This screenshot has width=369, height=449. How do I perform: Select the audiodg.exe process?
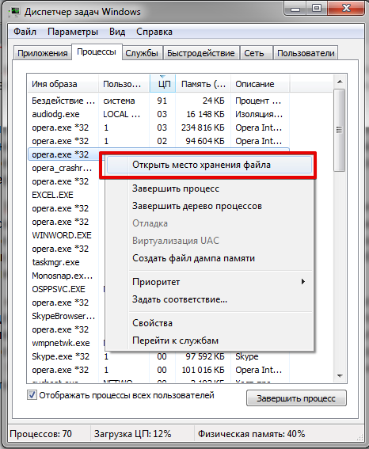158,114
